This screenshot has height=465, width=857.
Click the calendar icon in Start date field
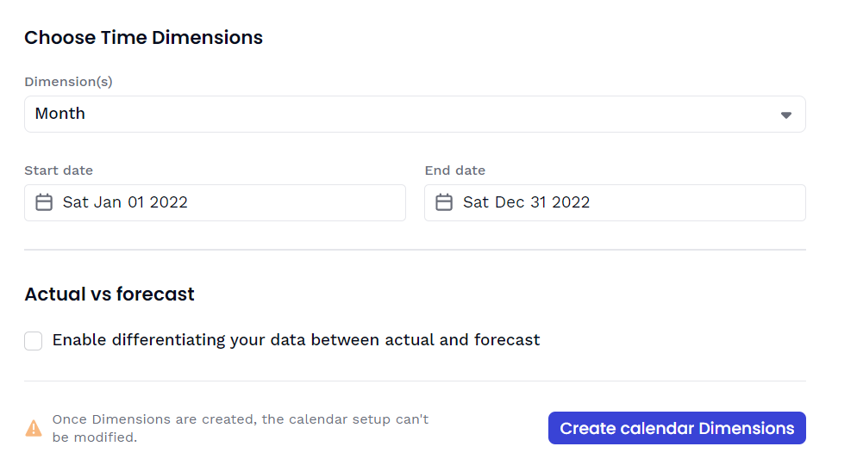coord(44,202)
